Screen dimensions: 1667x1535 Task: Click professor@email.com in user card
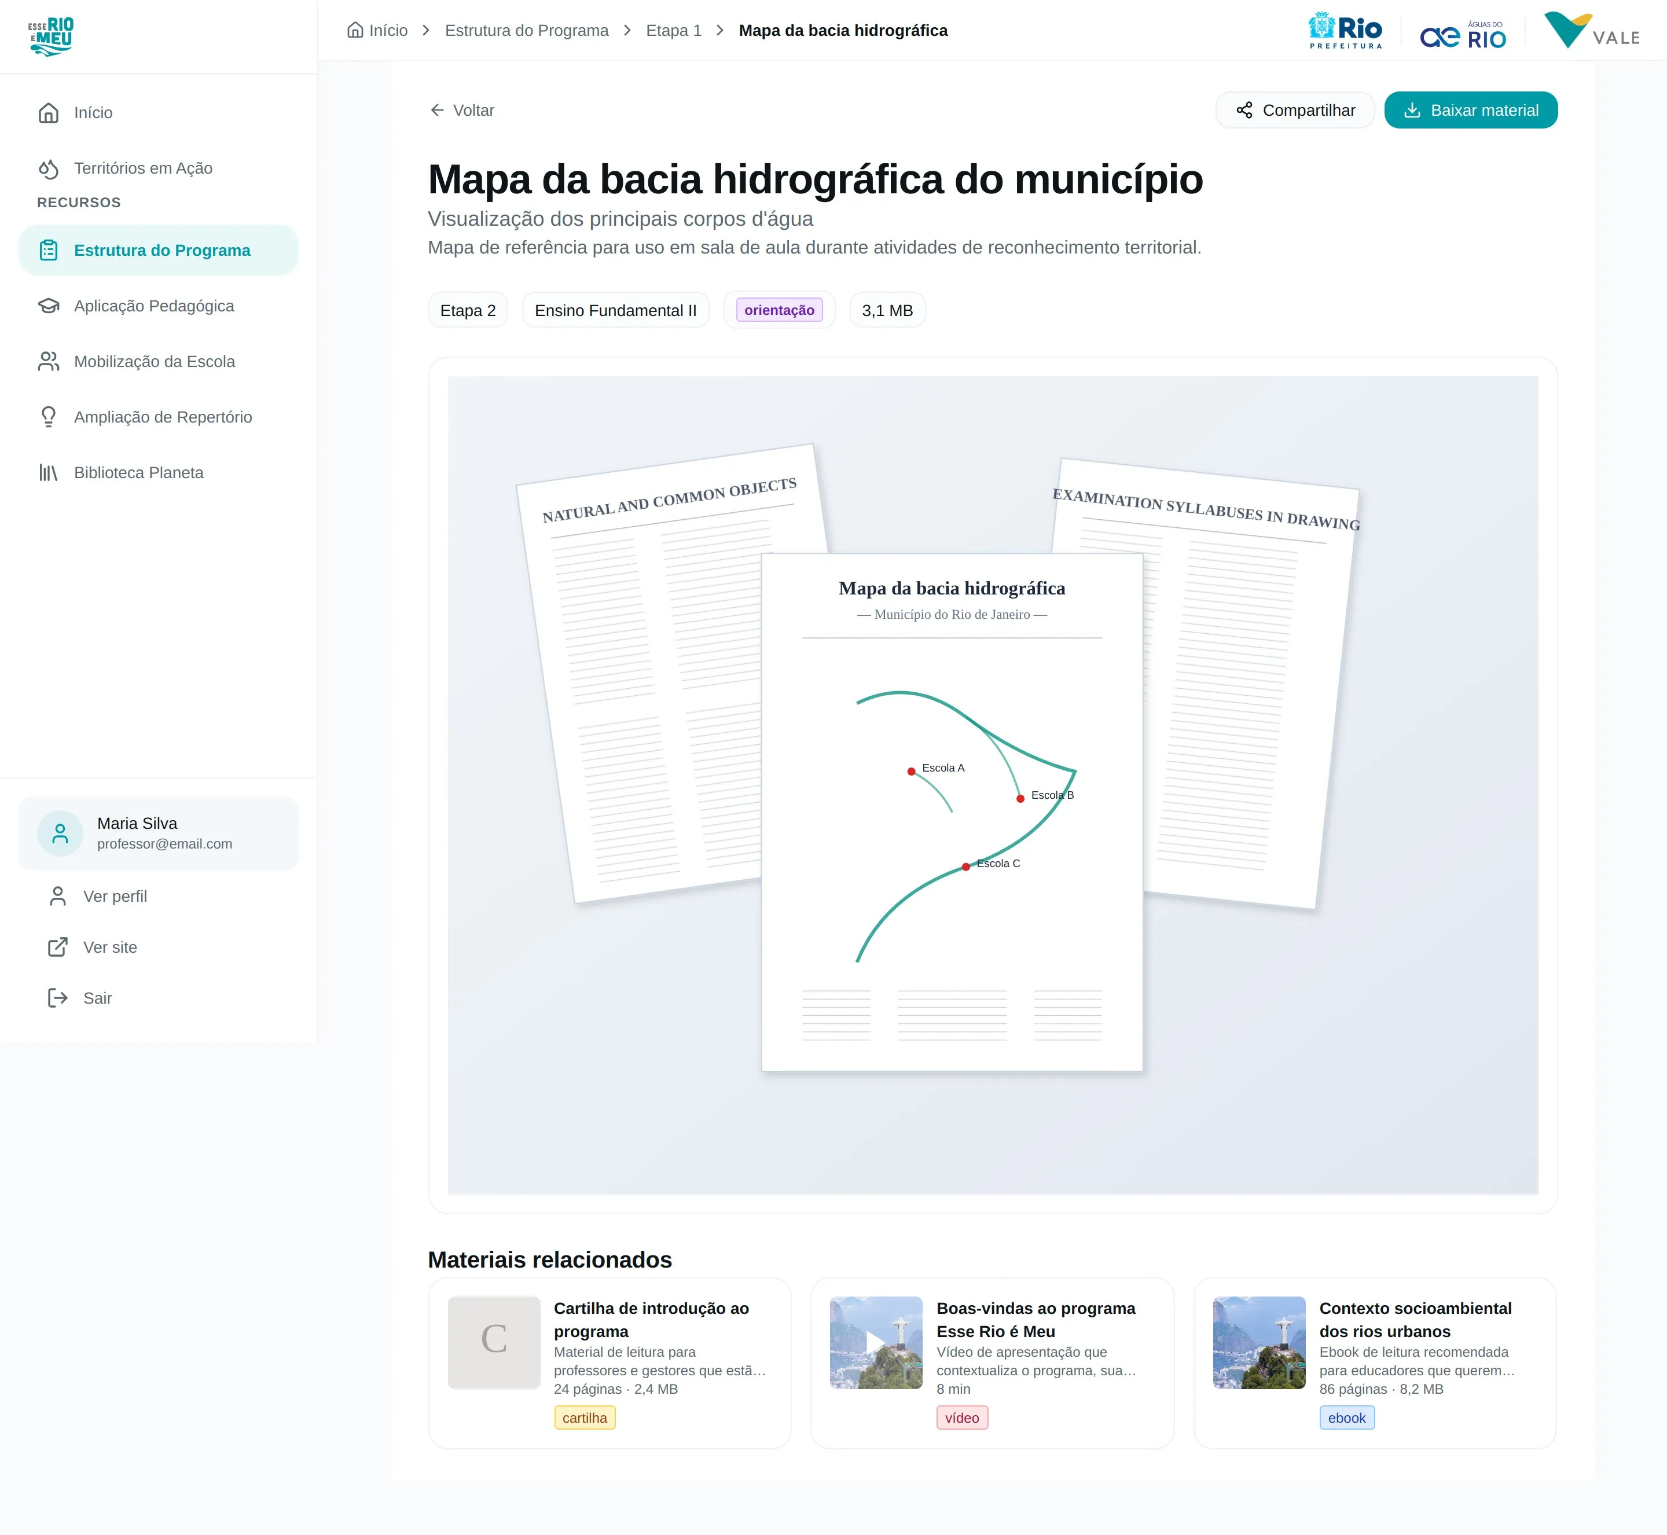[x=164, y=844]
